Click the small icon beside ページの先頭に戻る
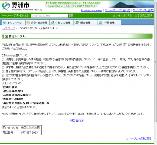 [x=127, y=139]
